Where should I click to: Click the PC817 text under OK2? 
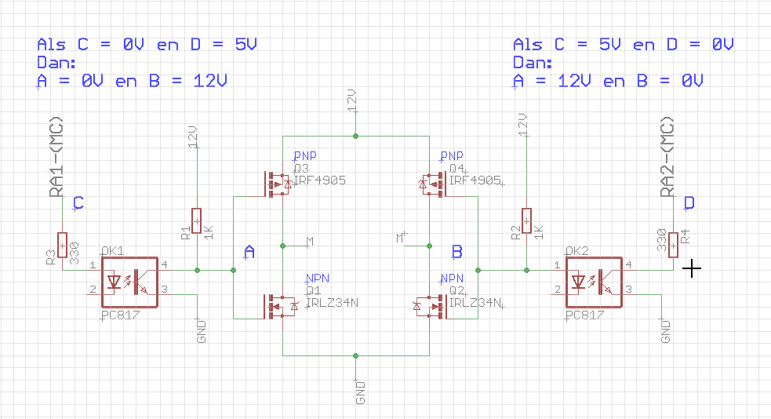tap(585, 315)
